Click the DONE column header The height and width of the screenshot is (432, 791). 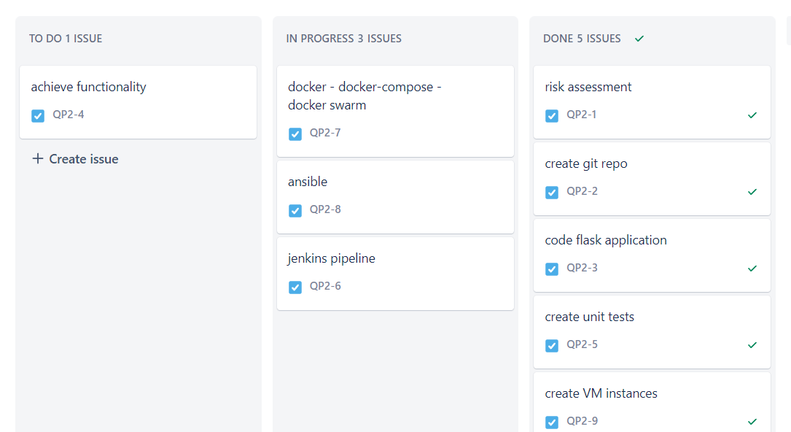tap(583, 39)
